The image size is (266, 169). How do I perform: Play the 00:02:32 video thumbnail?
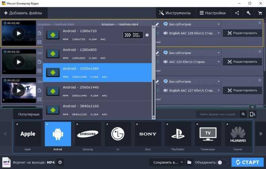[x=19, y=62]
